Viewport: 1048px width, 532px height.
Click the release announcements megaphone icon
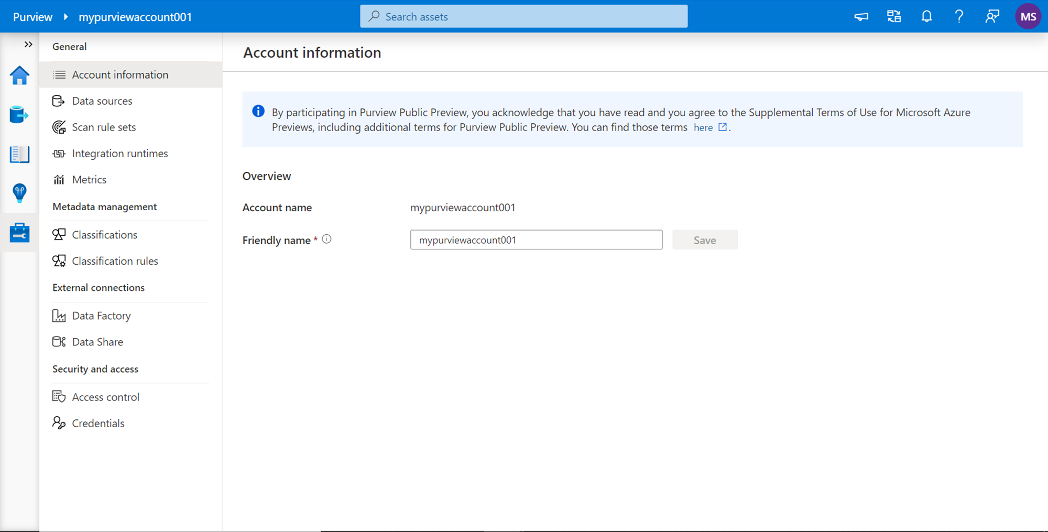coord(861,17)
